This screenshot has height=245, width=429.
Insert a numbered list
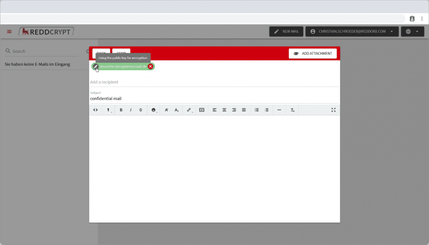click(x=266, y=110)
